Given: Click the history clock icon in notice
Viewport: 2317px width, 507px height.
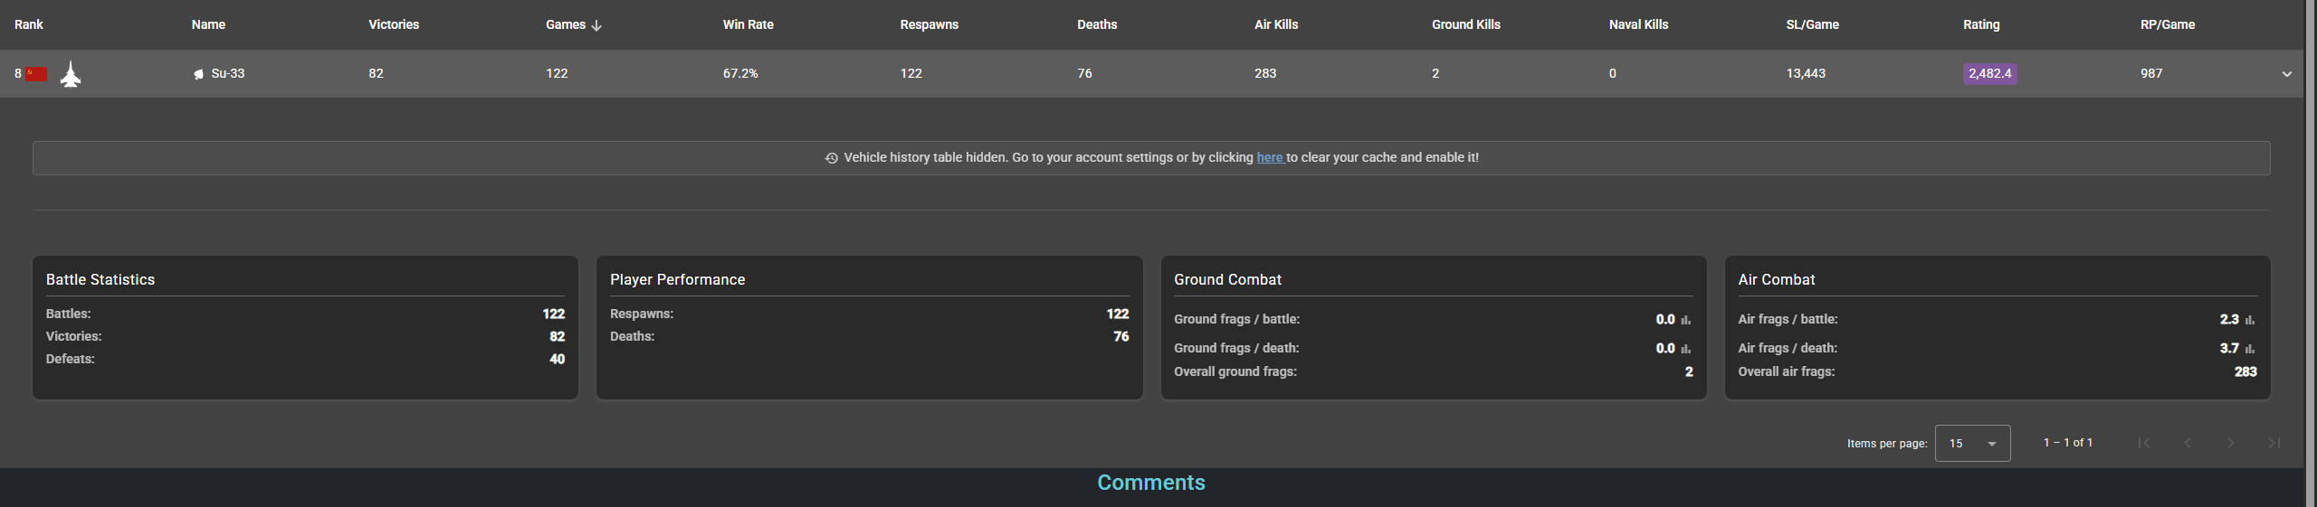Looking at the screenshot, I should point(831,158).
